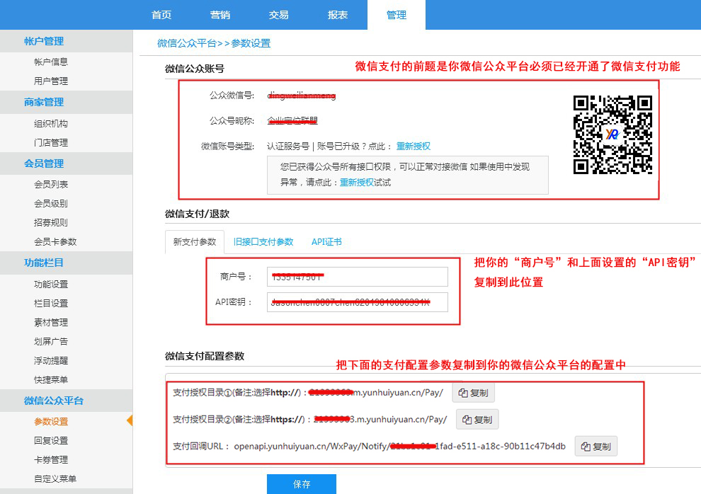The height and width of the screenshot is (494, 701).
Task: Open 浮动提醒 in the sidebar
Action: [x=51, y=361]
